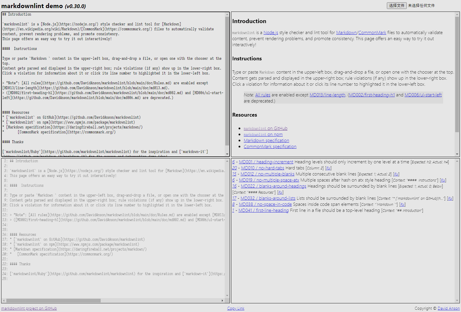Jump to line 15 for MD012 violation
The width and height of the screenshot is (461, 312).
(234, 174)
